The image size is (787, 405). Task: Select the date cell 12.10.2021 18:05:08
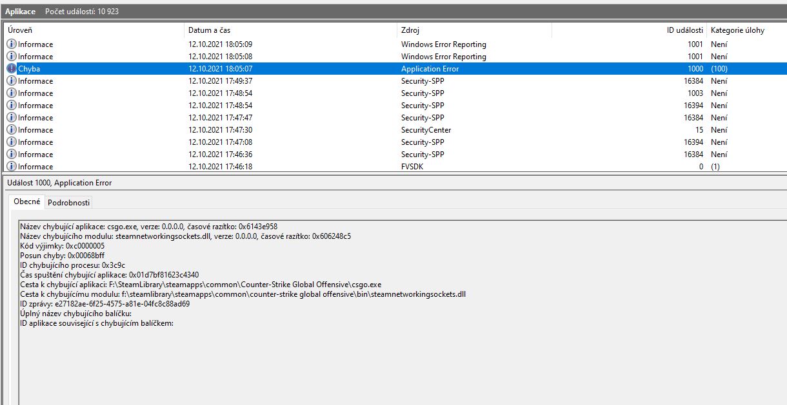[x=220, y=57]
